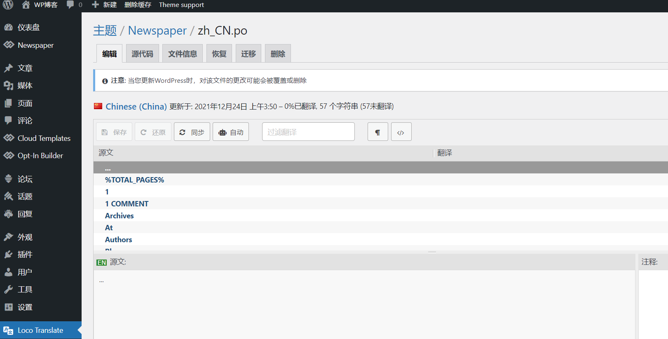Open the comments bubble in admin bar
This screenshot has height=339, width=668.
pyautogui.click(x=75, y=5)
